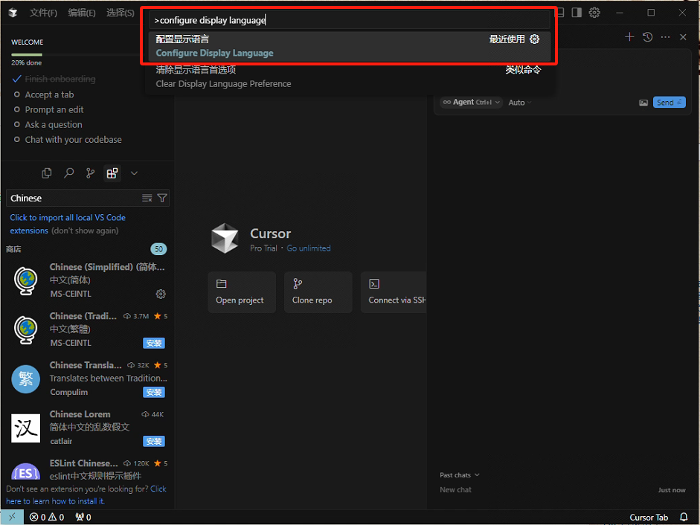Select the Configure Display Language command
Viewport: 700px width, 525px height.
click(349, 46)
